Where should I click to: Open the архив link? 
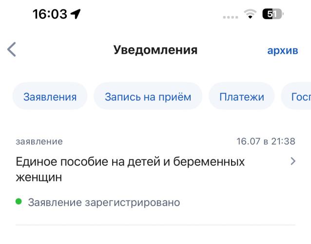click(x=282, y=51)
